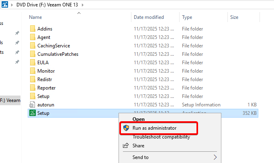Click the chevron after Veeam ONE 13 path

(83, 5)
